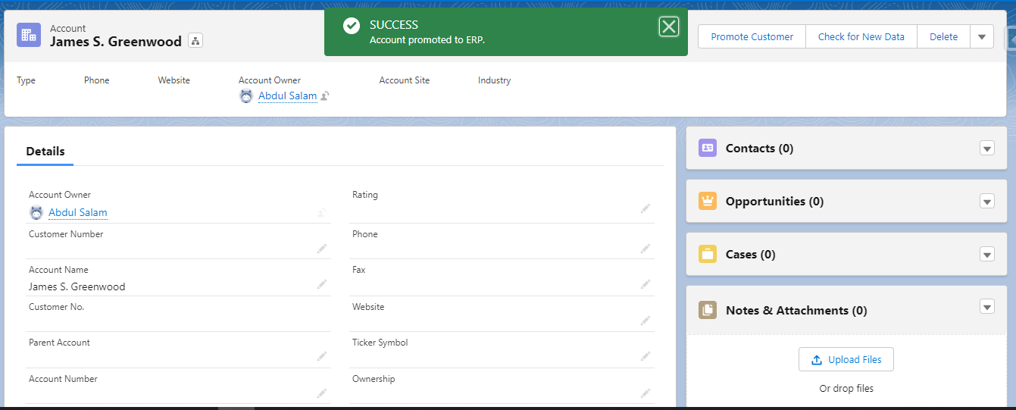The height and width of the screenshot is (410, 1016).
Task: Open Cases (0) related list
Action: coord(750,255)
